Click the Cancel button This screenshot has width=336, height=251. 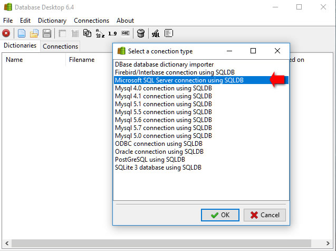tap(265, 215)
